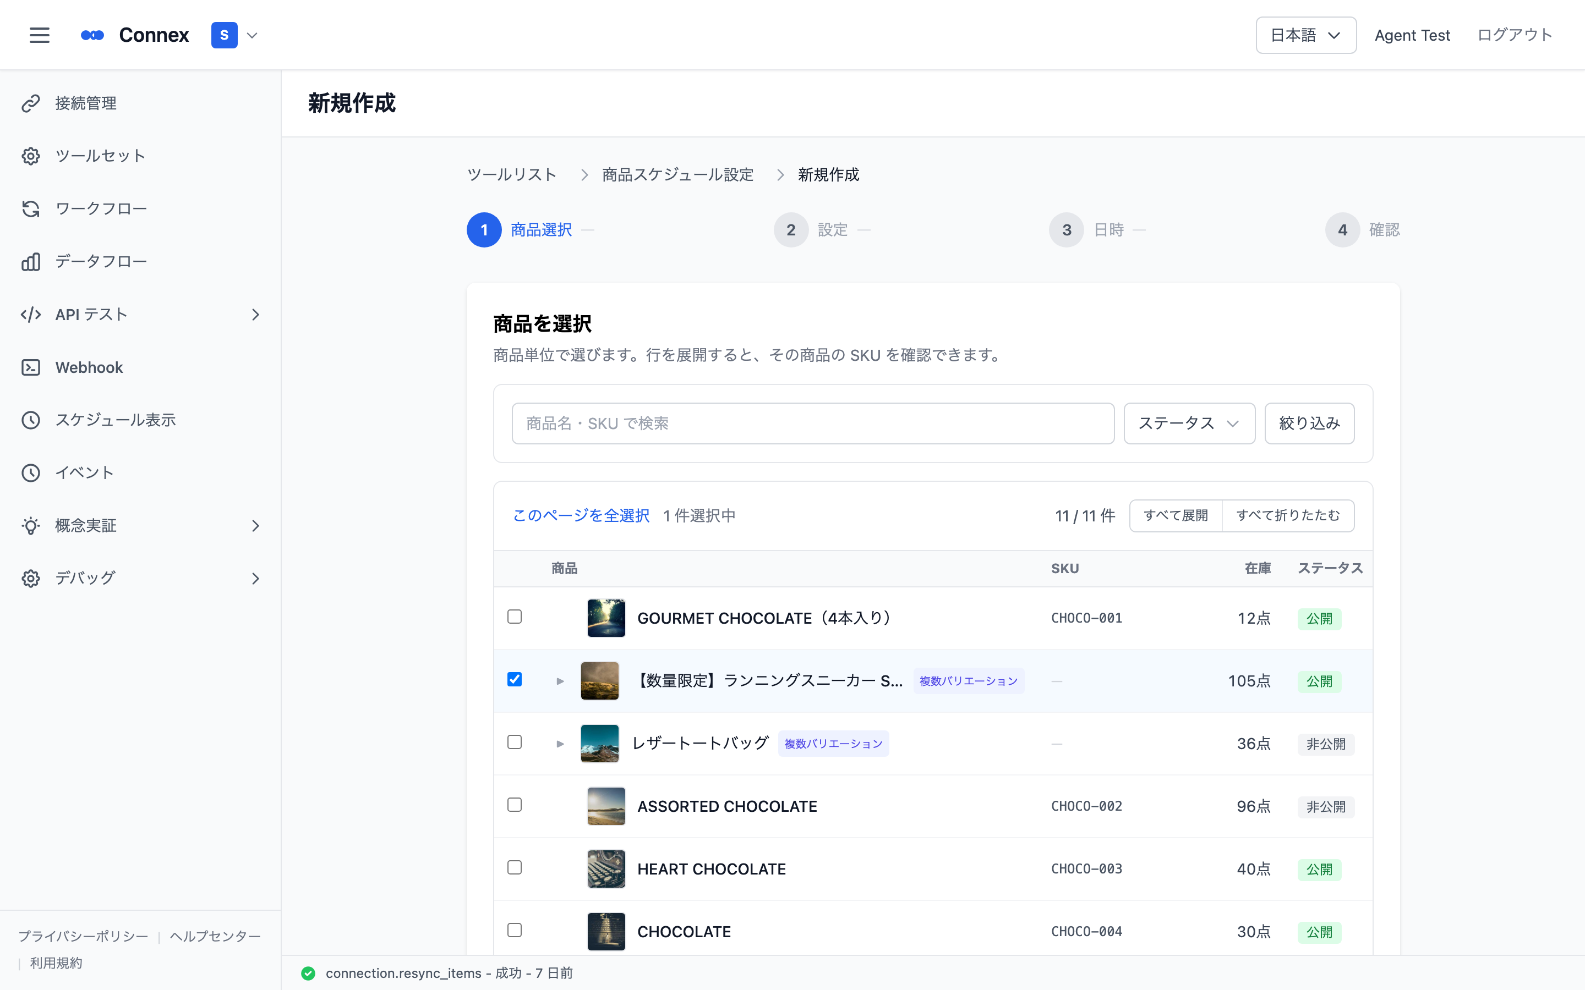Screen dimensions: 1585x990
Task: Check the GOURMET CHOCOLATE row checkbox
Action: pos(515,617)
